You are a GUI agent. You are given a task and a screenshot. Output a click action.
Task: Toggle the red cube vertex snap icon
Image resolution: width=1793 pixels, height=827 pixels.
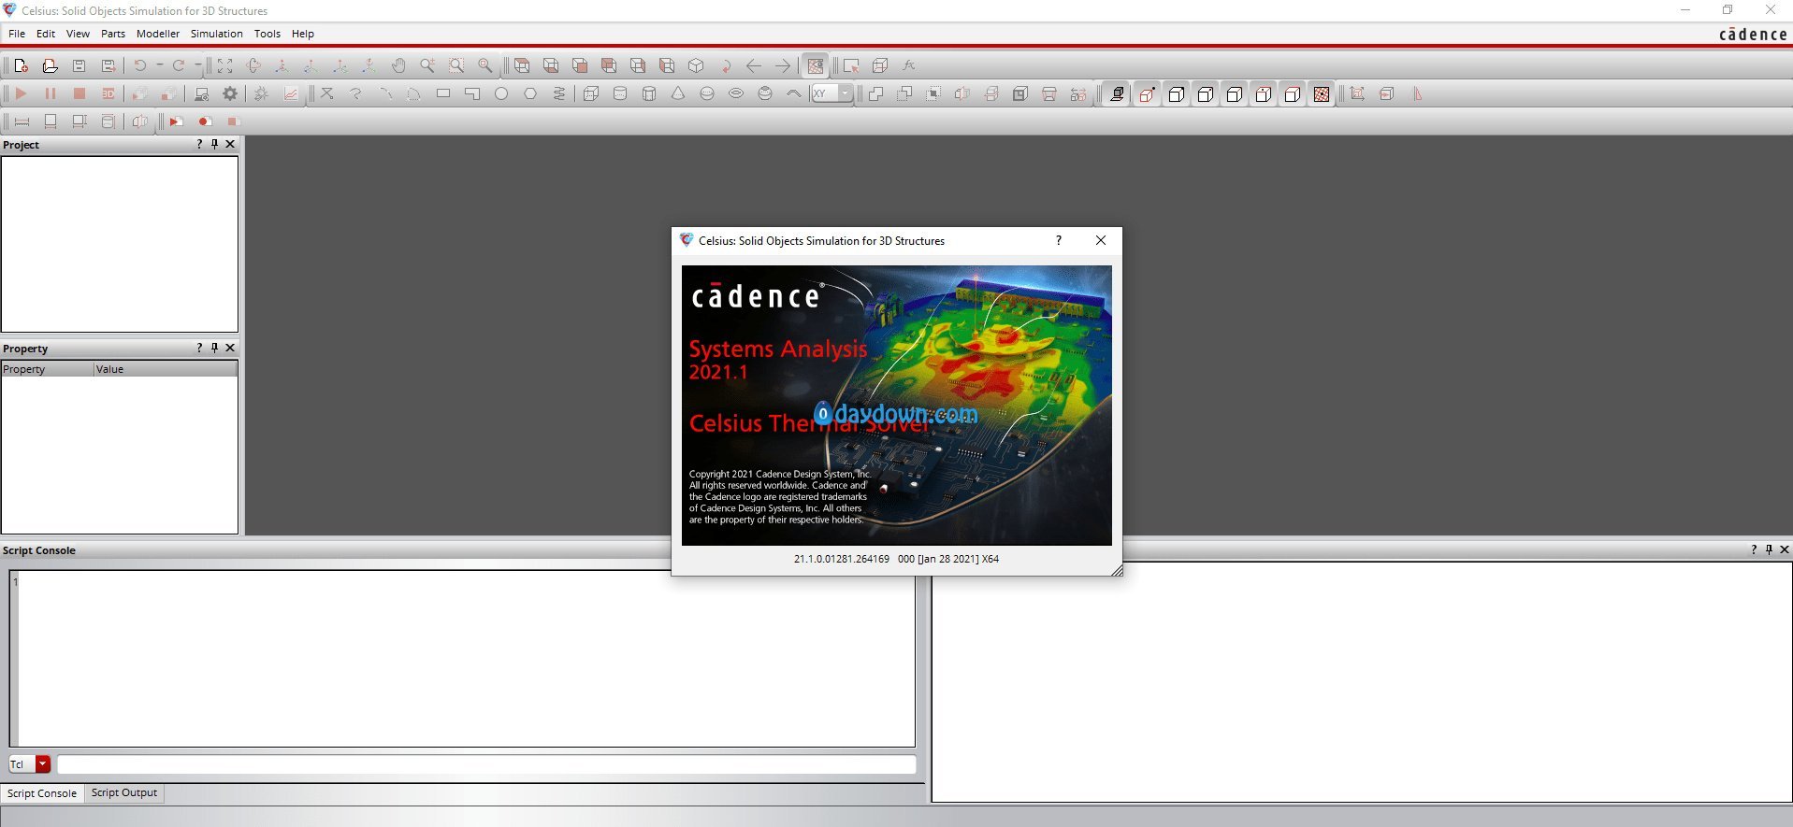[1147, 93]
